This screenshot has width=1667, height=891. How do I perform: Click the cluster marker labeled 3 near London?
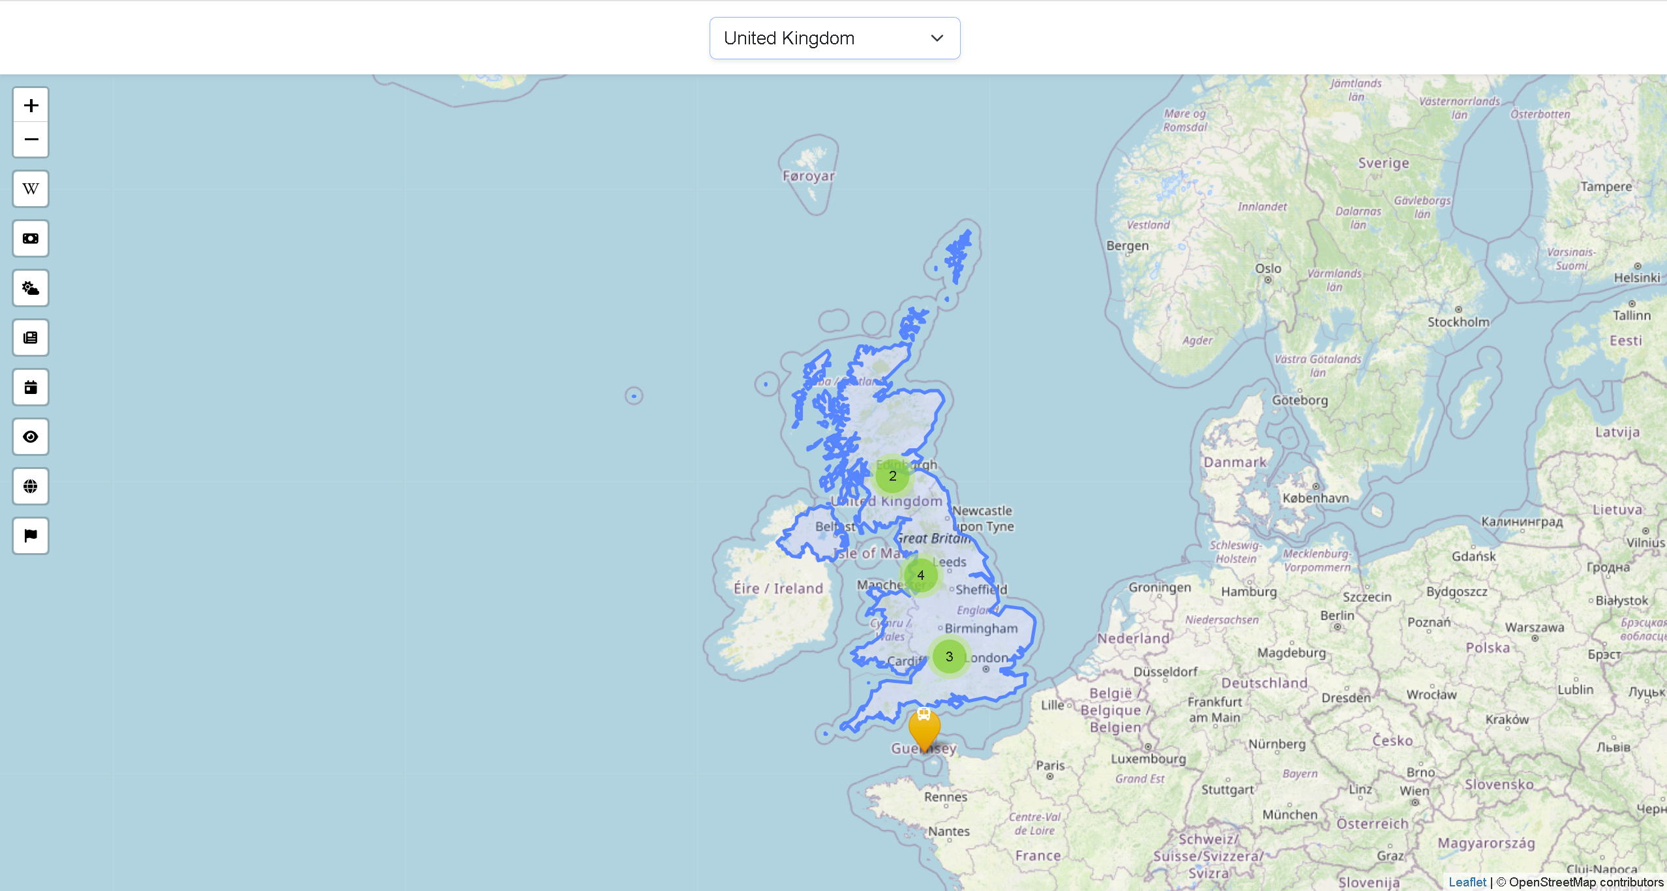click(x=950, y=657)
